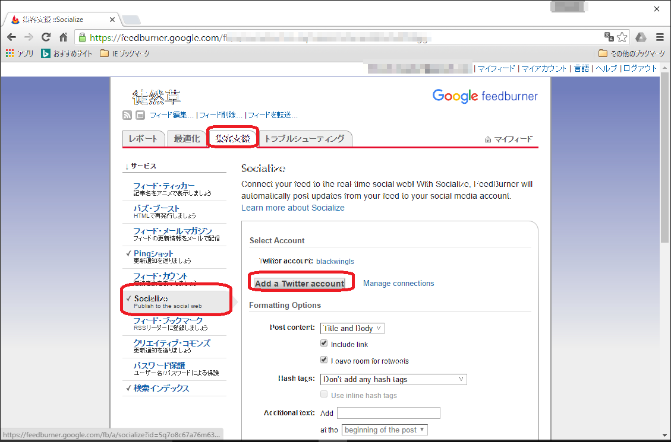This screenshot has width=671, height=442.
Task: Open マイアカウント in the top navigation
Action: [544, 68]
